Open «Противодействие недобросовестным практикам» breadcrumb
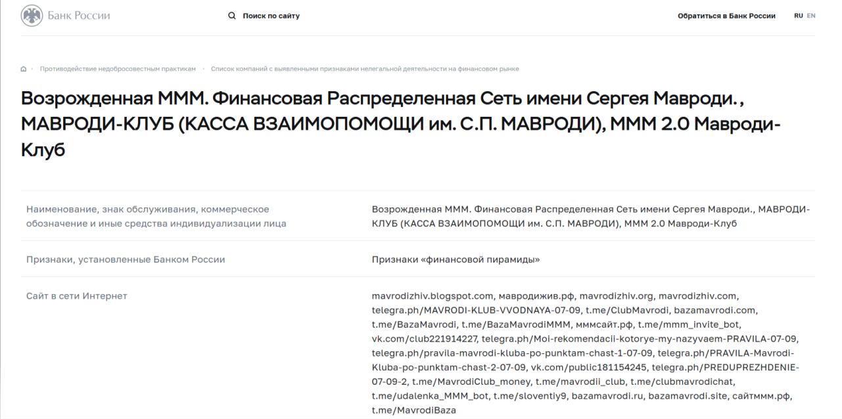 pos(118,69)
